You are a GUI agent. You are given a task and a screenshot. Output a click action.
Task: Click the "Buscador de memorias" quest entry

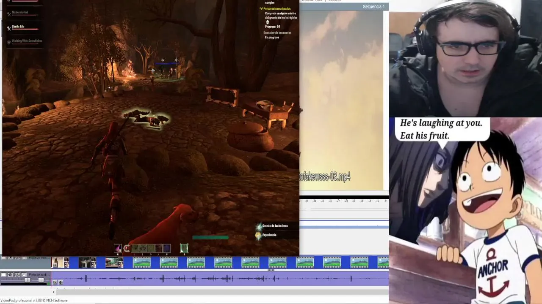pyautogui.click(x=277, y=33)
